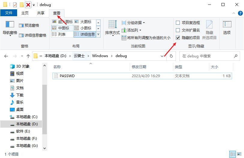Uncheck Hidden items (隐藏的项目)

(188, 38)
